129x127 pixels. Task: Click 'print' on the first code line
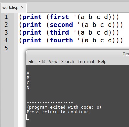(32, 17)
